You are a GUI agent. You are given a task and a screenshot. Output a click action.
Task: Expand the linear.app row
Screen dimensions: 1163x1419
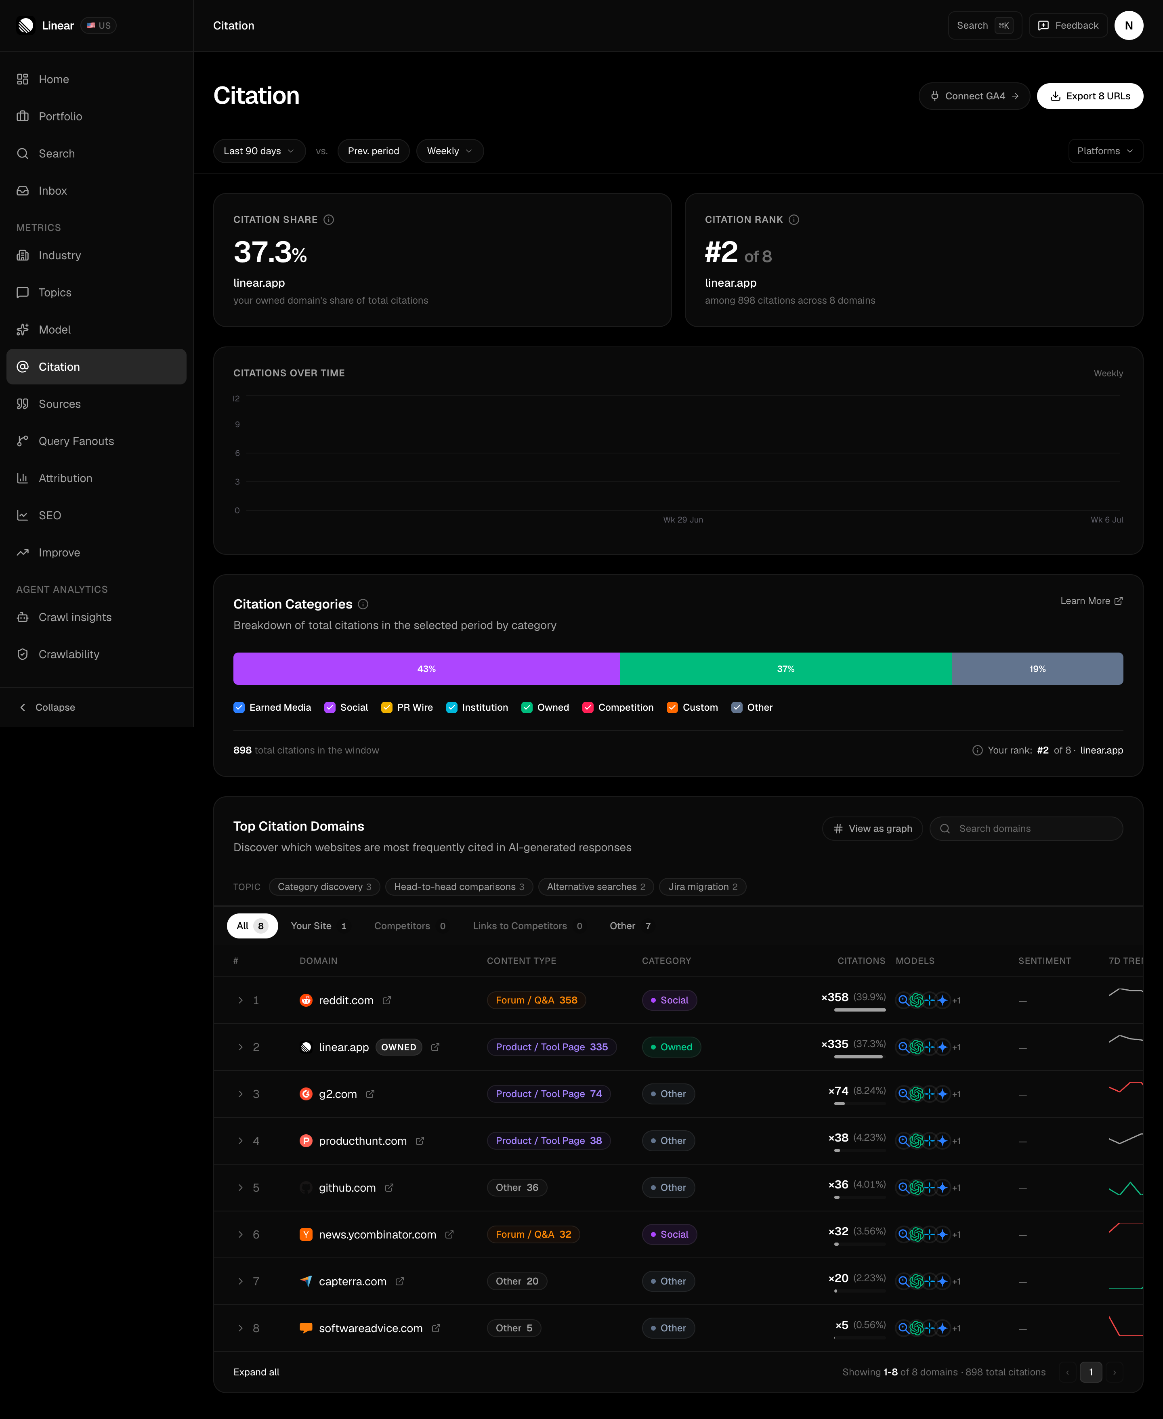point(241,1047)
